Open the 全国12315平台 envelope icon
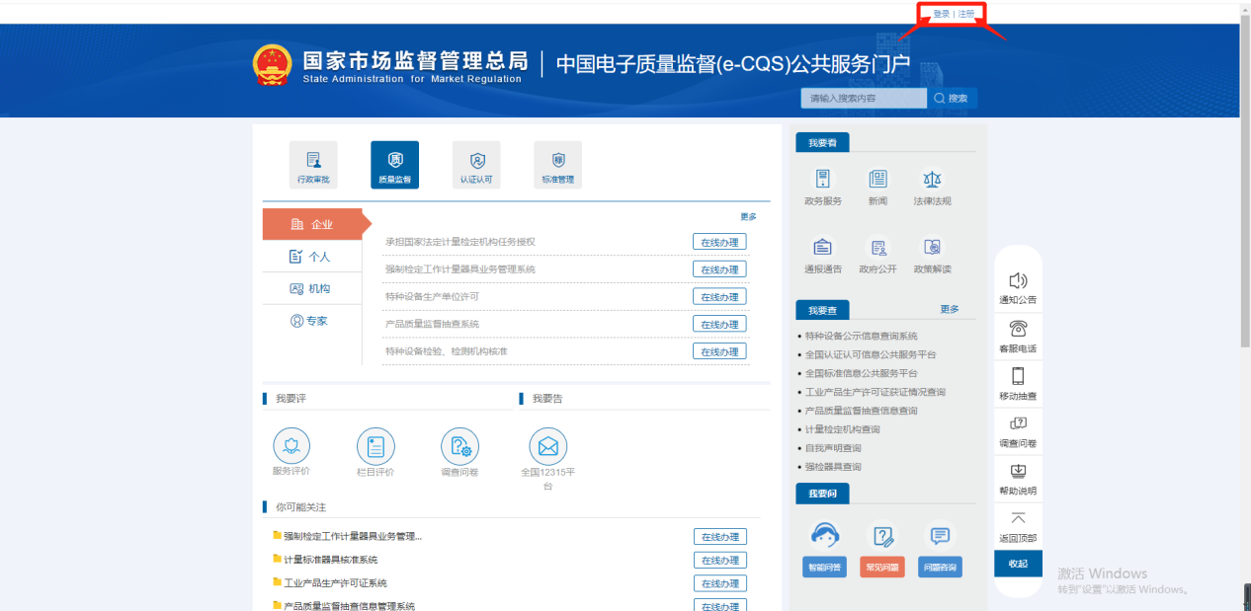Screen dimensions: 1251x611 tap(548, 447)
